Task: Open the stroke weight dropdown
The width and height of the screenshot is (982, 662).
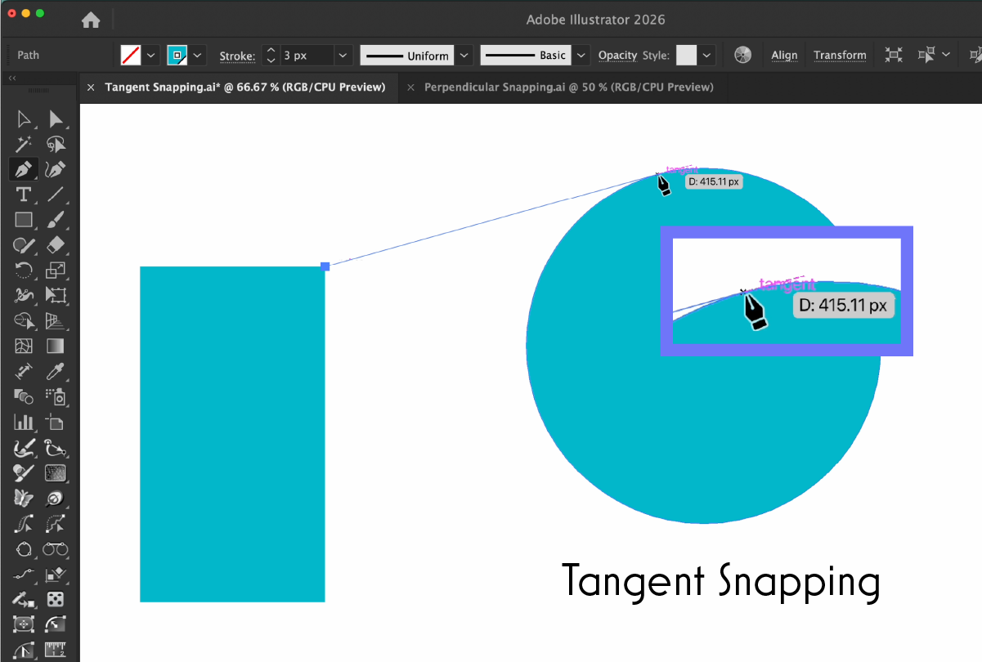Action: pos(343,55)
